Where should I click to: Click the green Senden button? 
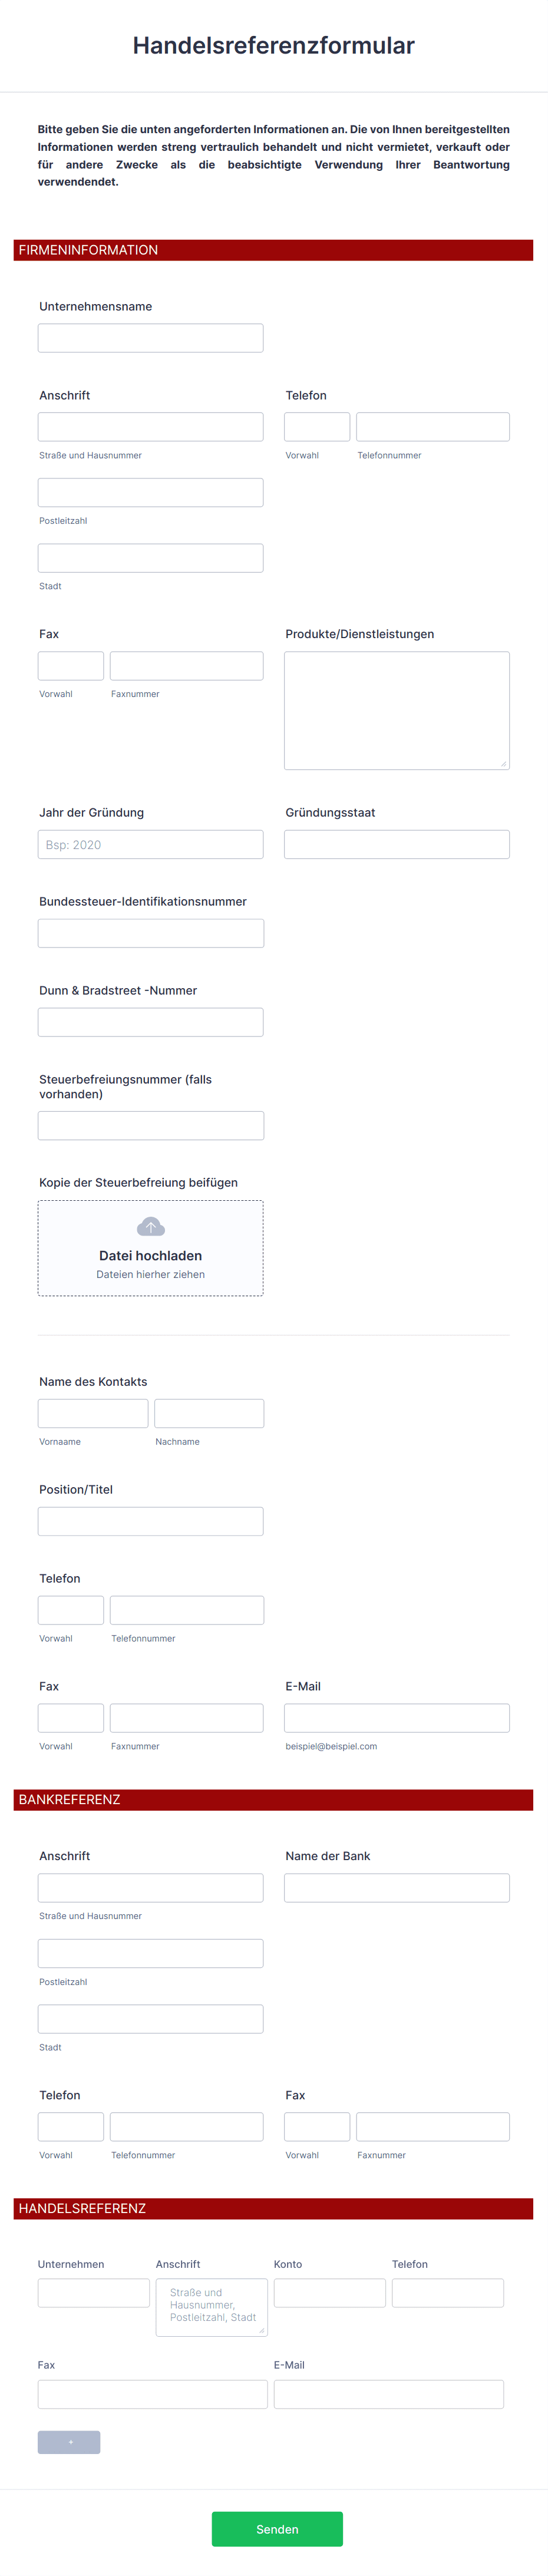pos(277,2529)
